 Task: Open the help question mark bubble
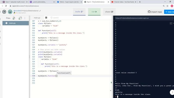pos(172,92)
